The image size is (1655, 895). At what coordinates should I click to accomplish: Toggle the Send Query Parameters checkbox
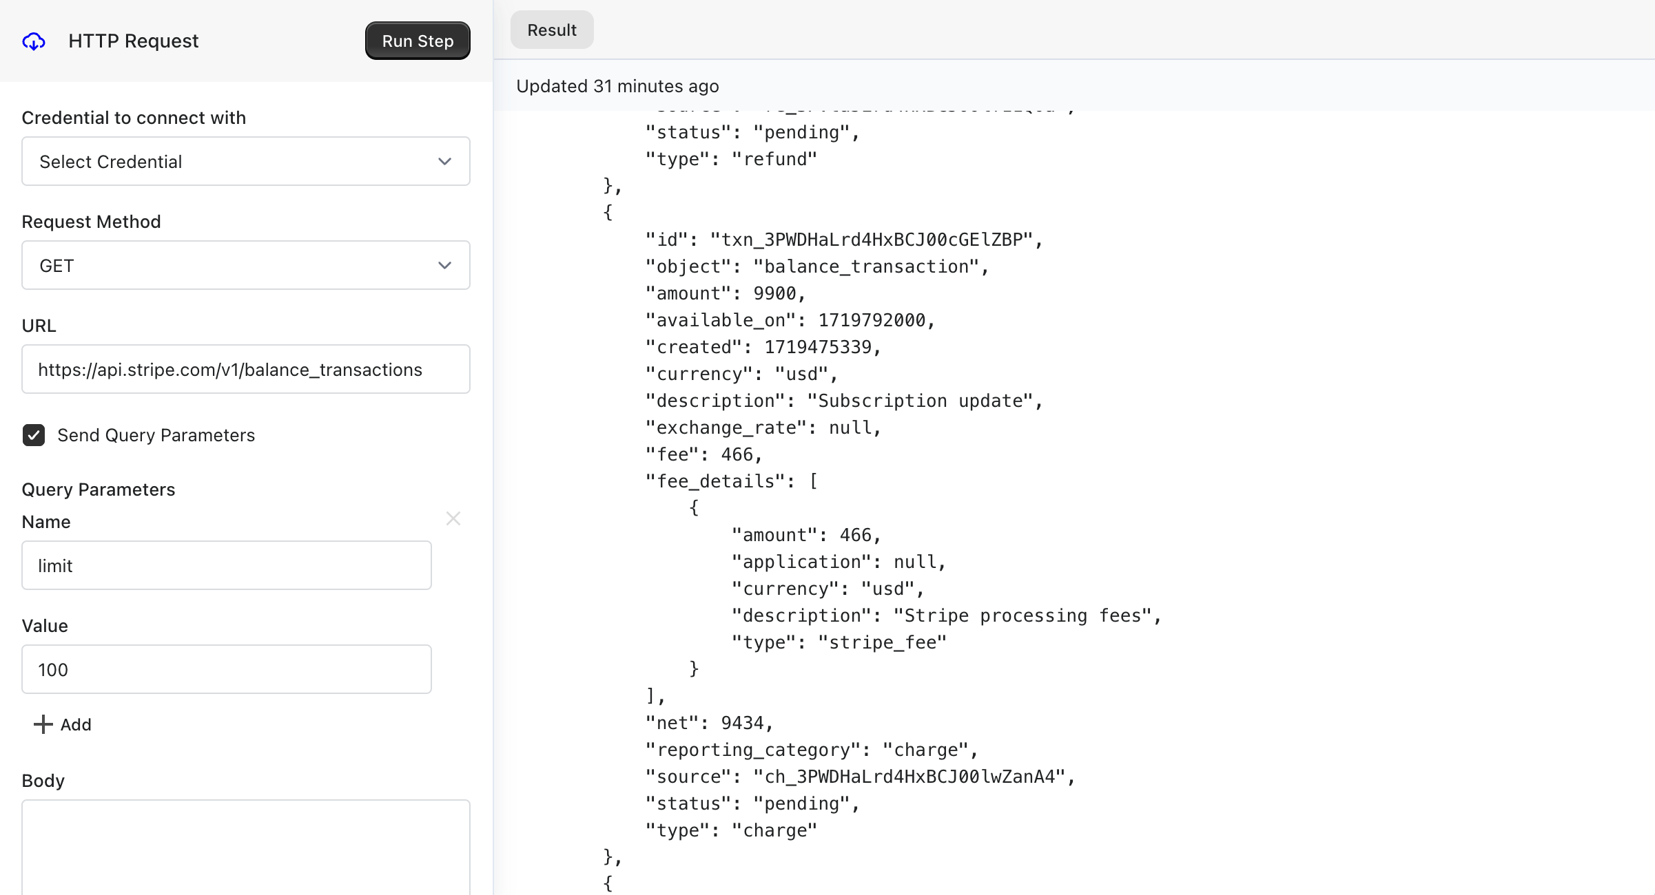tap(34, 434)
